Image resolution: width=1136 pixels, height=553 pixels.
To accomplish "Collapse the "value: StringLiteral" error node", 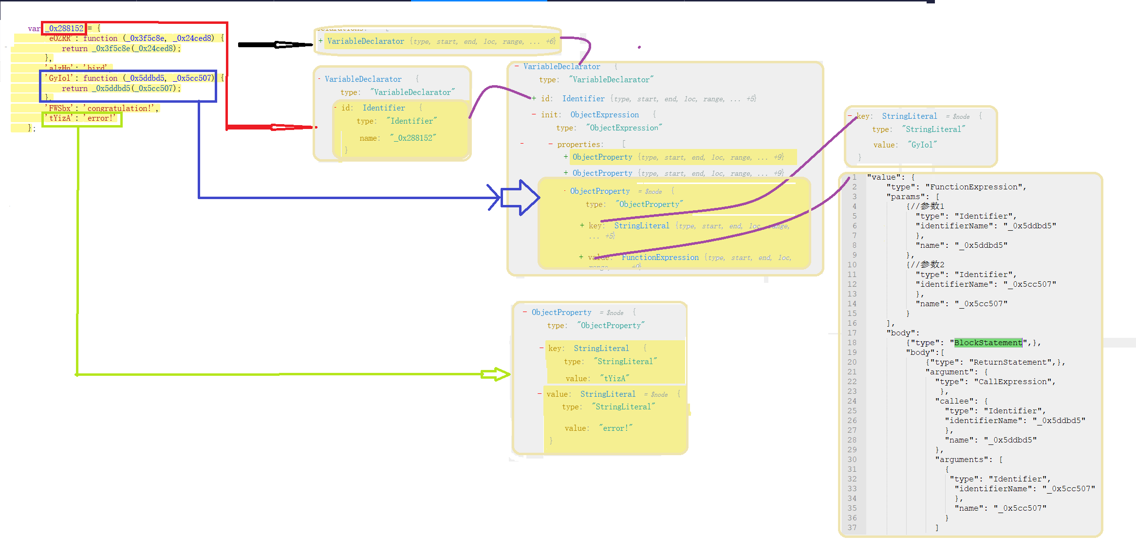I will click(x=540, y=394).
